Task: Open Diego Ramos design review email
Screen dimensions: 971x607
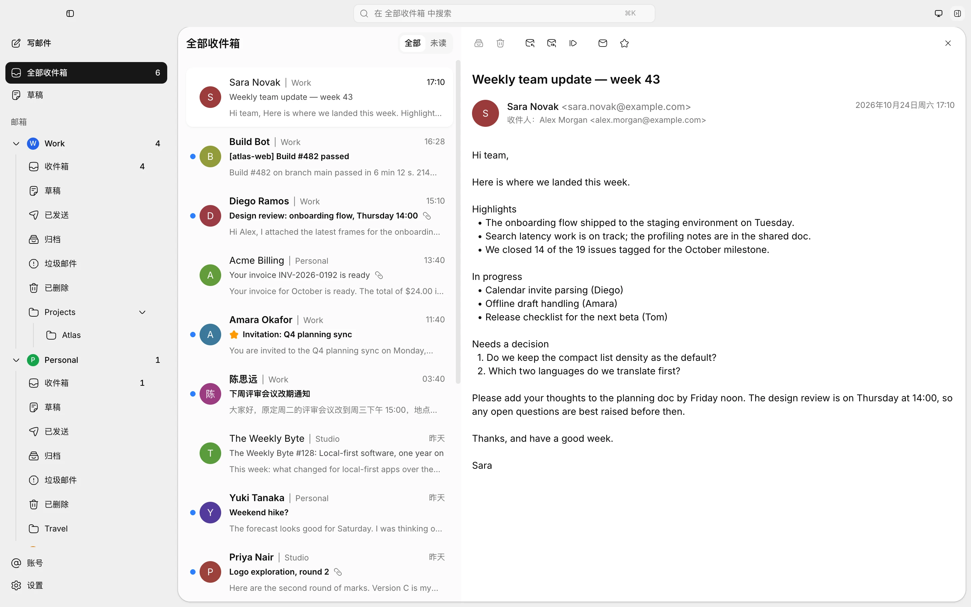Action: tap(319, 216)
